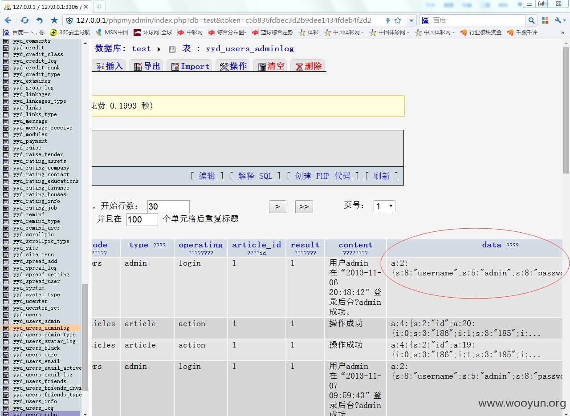This screenshot has width=570, height=416.
Task: Click the Baidu search input field
Action: [478, 20]
